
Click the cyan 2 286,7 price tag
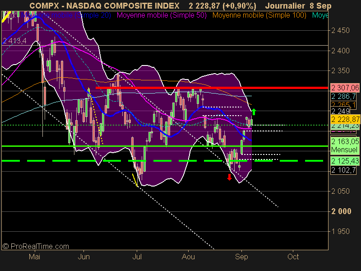pyautogui.click(x=343, y=96)
